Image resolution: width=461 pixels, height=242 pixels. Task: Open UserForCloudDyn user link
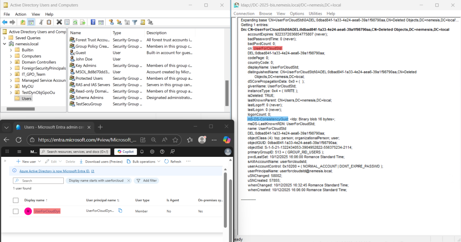47,211
